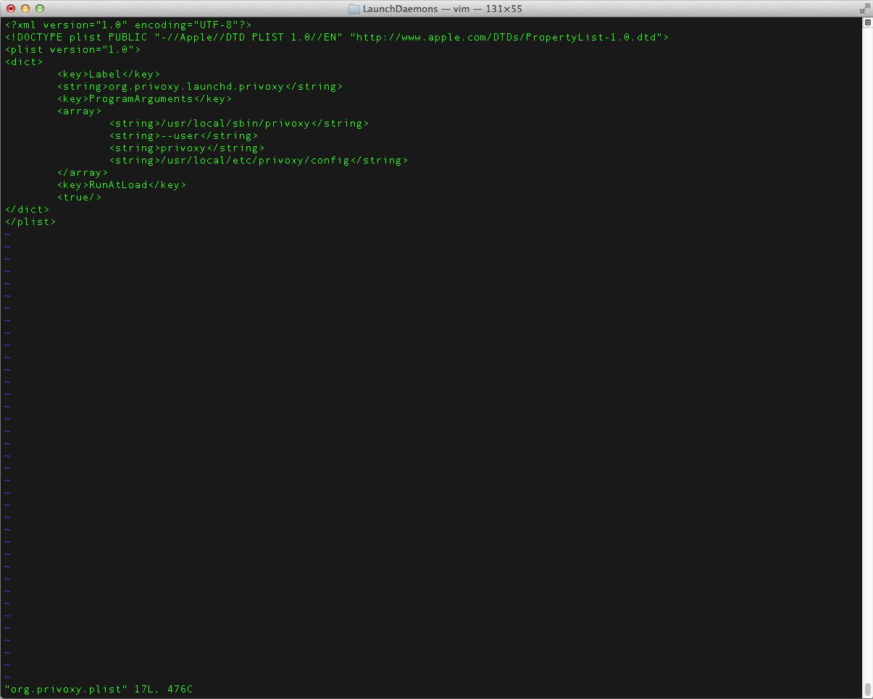873x699 pixels.
Task: Click the '/usr/local/etc/privoxy/config' string line
Action: [x=259, y=160]
